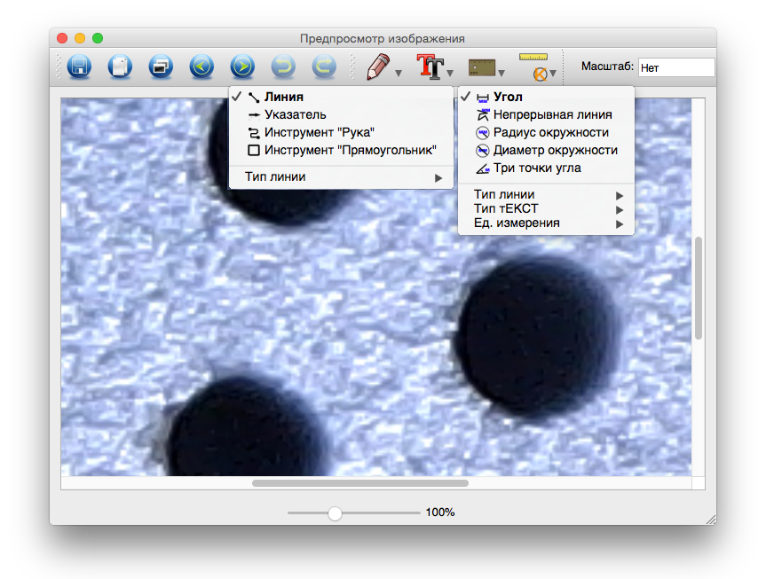Go to previous image with left arrow

(201, 66)
